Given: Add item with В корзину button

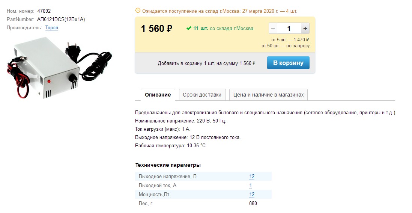Looking at the screenshot, I should tap(288, 63).
